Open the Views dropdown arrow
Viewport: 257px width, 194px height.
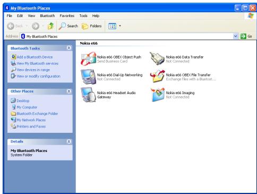tap(120, 26)
